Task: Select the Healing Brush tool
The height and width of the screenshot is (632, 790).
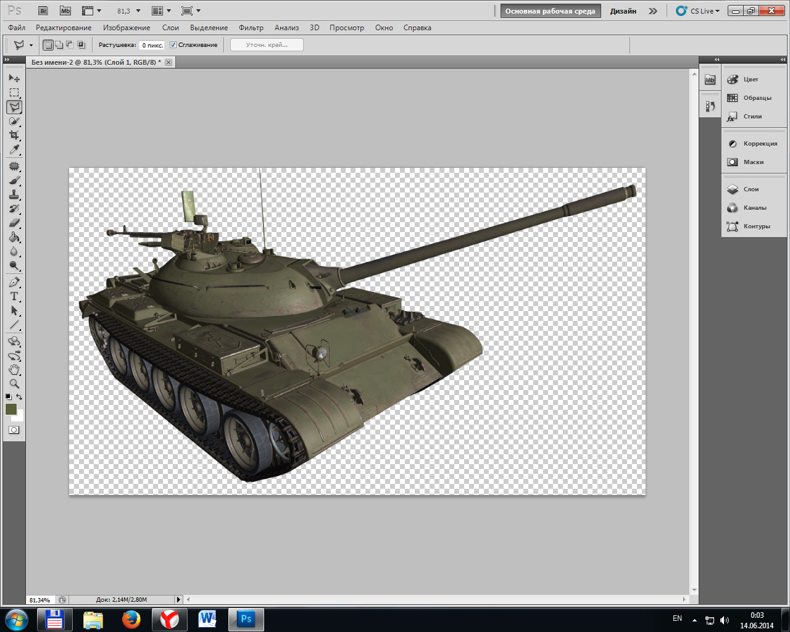Action: click(x=14, y=167)
